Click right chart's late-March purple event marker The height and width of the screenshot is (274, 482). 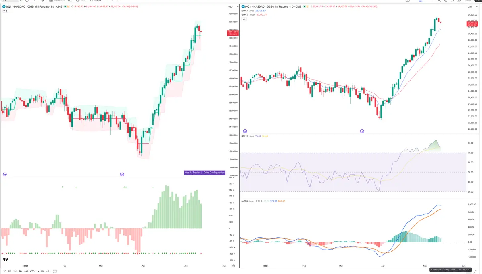(x=362, y=131)
